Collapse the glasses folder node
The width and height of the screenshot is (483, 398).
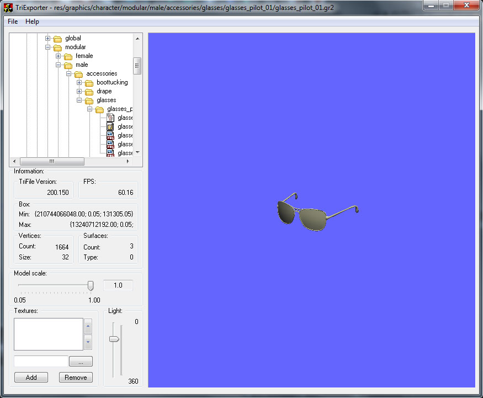pyautogui.click(x=79, y=100)
